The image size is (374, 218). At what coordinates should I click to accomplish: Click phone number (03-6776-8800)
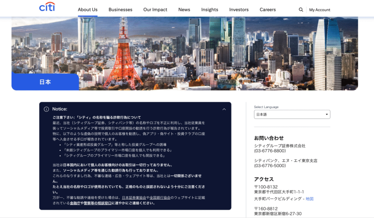coord(270,151)
